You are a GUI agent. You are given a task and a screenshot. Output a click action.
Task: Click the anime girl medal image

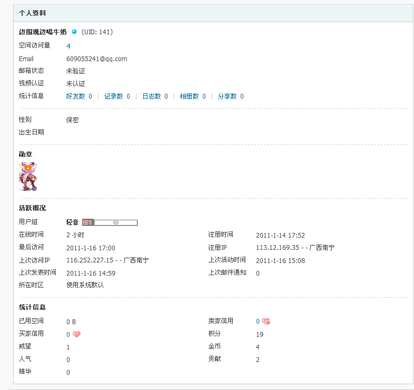pos(28,177)
